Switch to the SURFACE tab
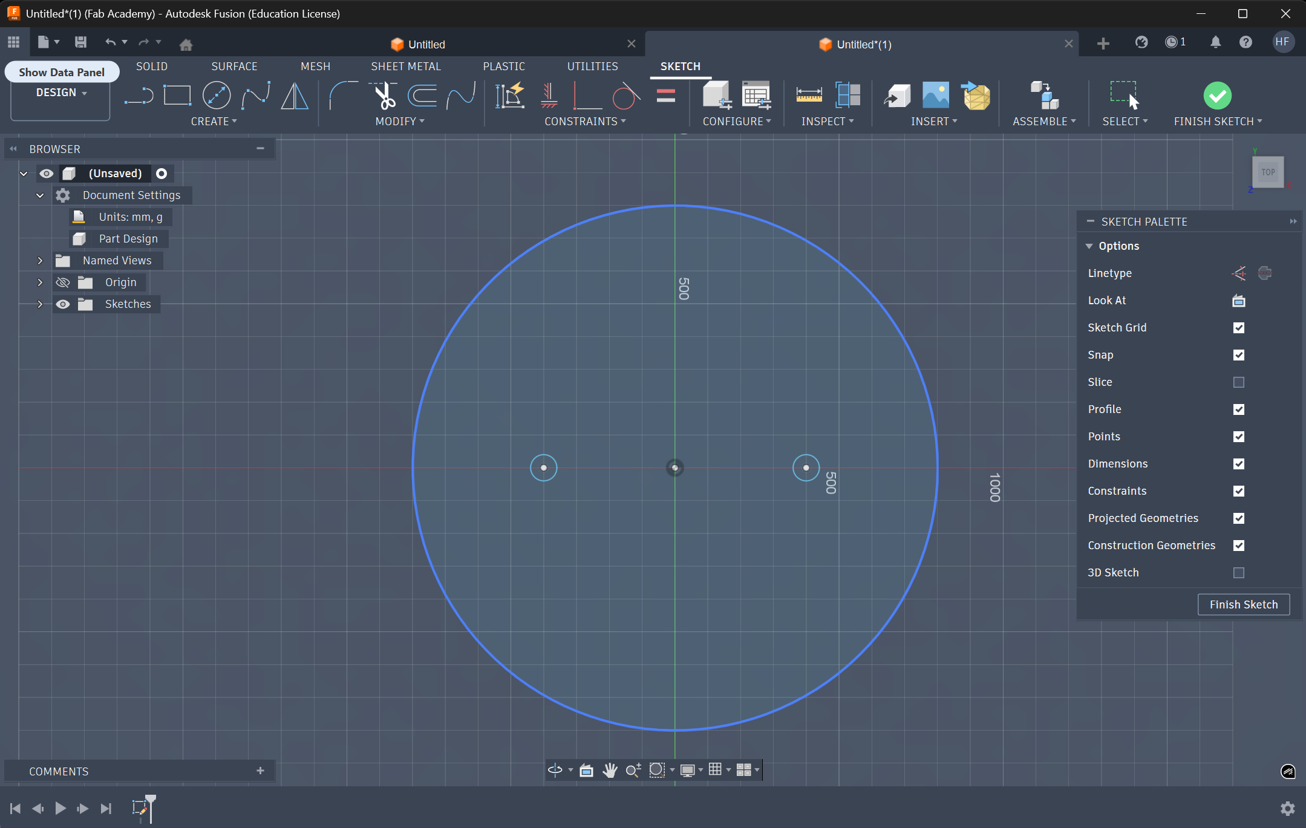1306x828 pixels. [234, 67]
